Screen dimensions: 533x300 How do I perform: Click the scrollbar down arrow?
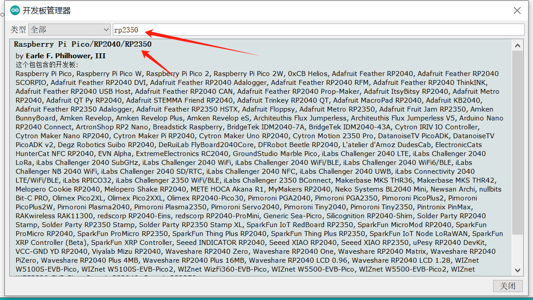pyautogui.click(x=517, y=270)
